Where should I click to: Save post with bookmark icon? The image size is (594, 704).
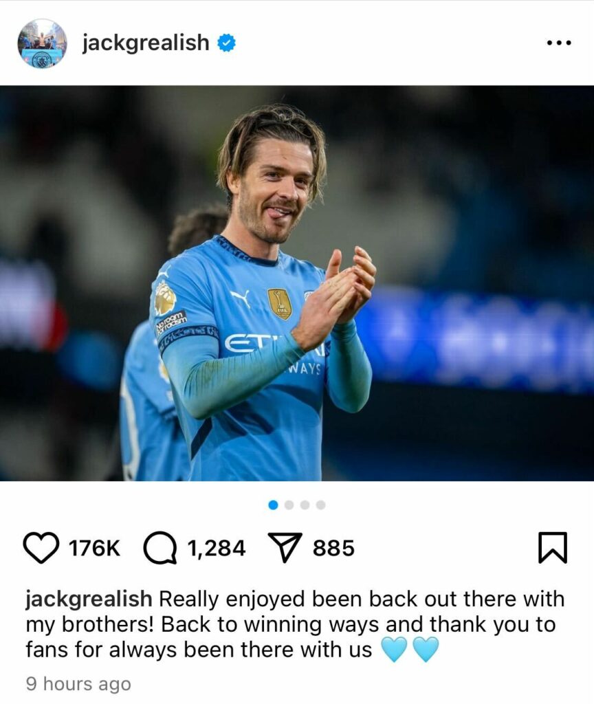pyautogui.click(x=553, y=547)
